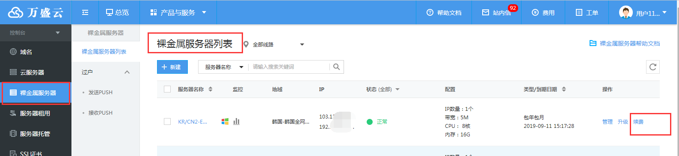The width and height of the screenshot is (679, 156).
Task: Focus the search keyword input field
Action: pyautogui.click(x=289, y=67)
